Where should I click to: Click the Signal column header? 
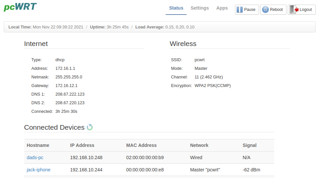click(x=249, y=145)
